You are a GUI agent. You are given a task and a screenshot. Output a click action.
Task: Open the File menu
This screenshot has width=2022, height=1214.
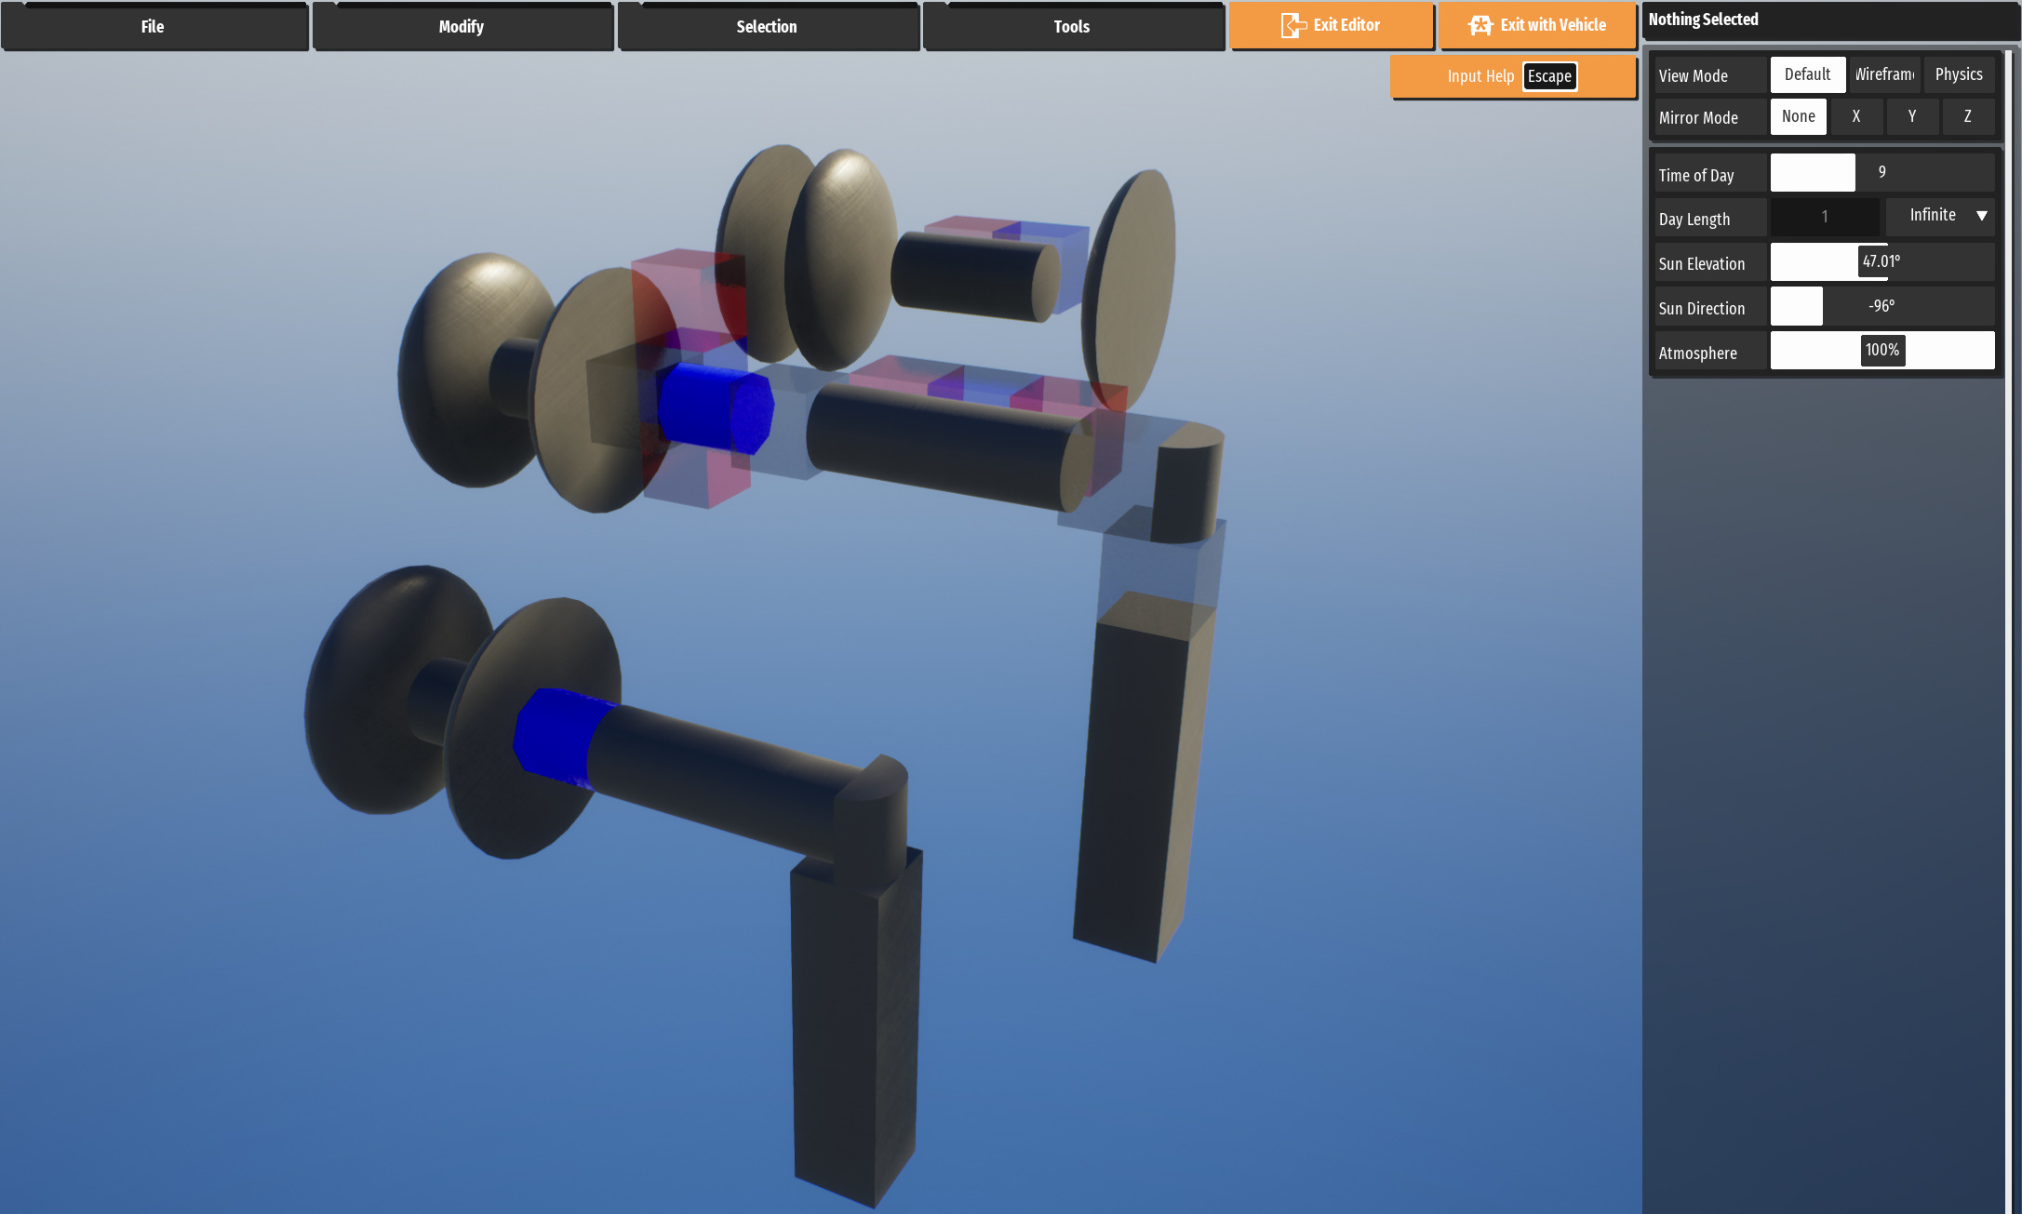tap(154, 26)
